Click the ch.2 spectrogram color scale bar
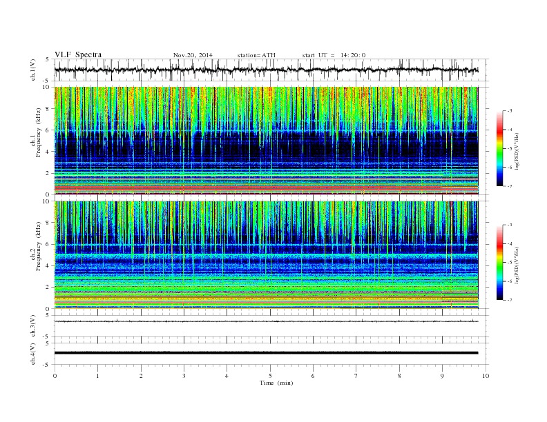547x422 pixels. pyautogui.click(x=499, y=262)
